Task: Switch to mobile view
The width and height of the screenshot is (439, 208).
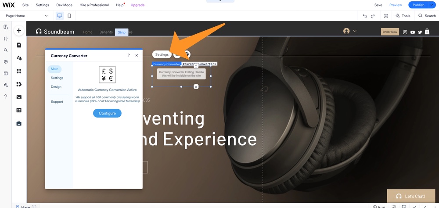Action: click(69, 16)
